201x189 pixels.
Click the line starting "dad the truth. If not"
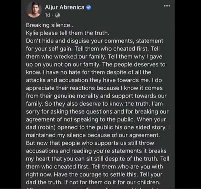(93, 182)
